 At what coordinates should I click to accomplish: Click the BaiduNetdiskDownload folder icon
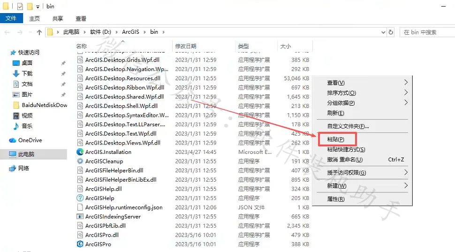[x=16, y=105]
